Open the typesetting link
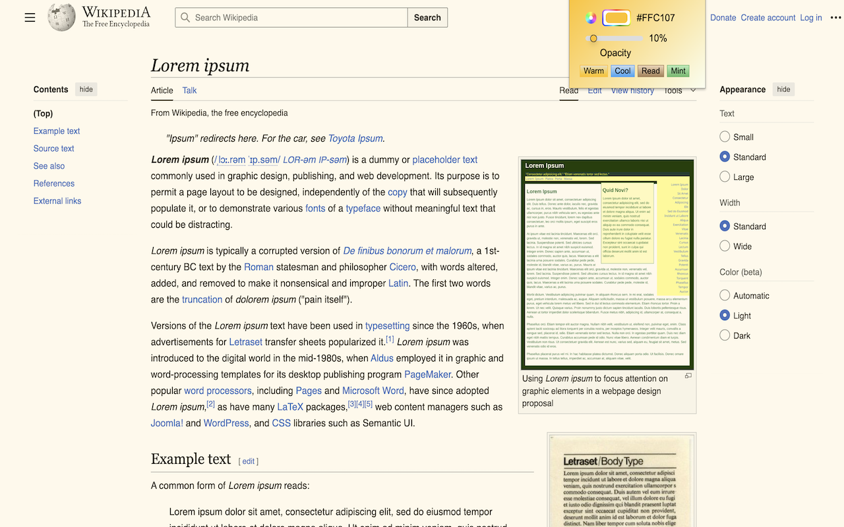This screenshot has width=844, height=527. pyautogui.click(x=388, y=325)
